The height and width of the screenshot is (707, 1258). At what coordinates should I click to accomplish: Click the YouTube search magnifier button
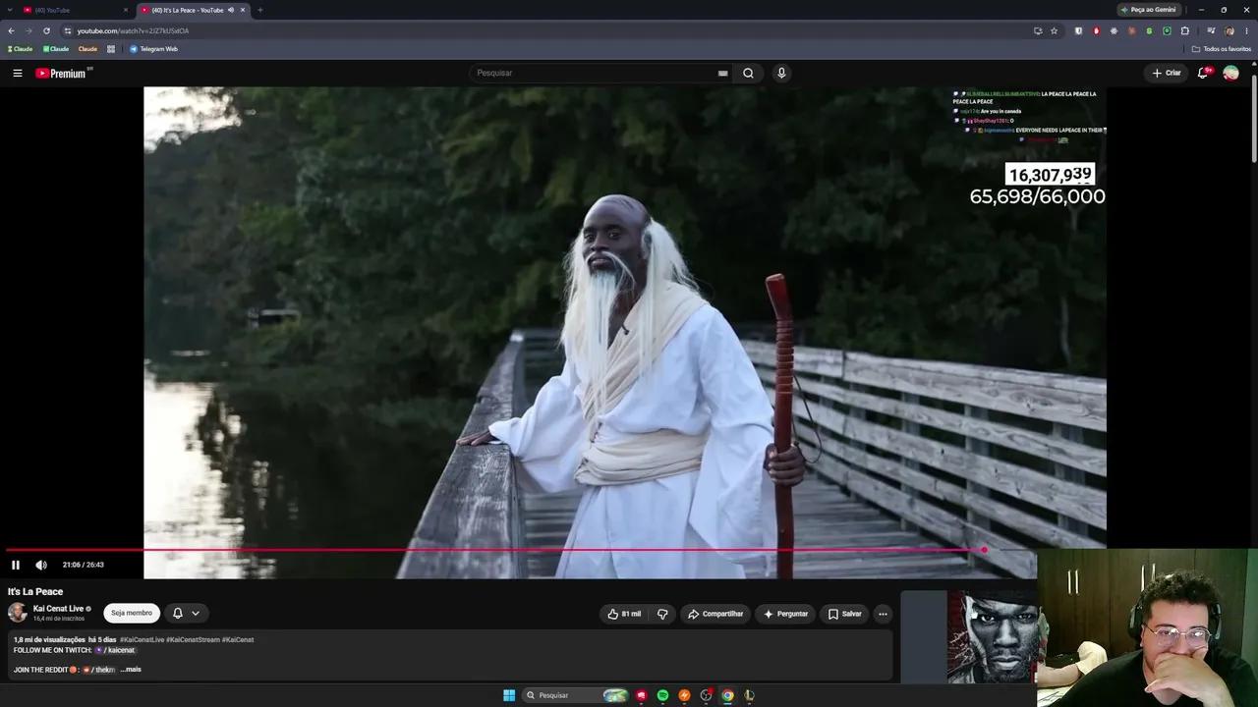tap(748, 73)
